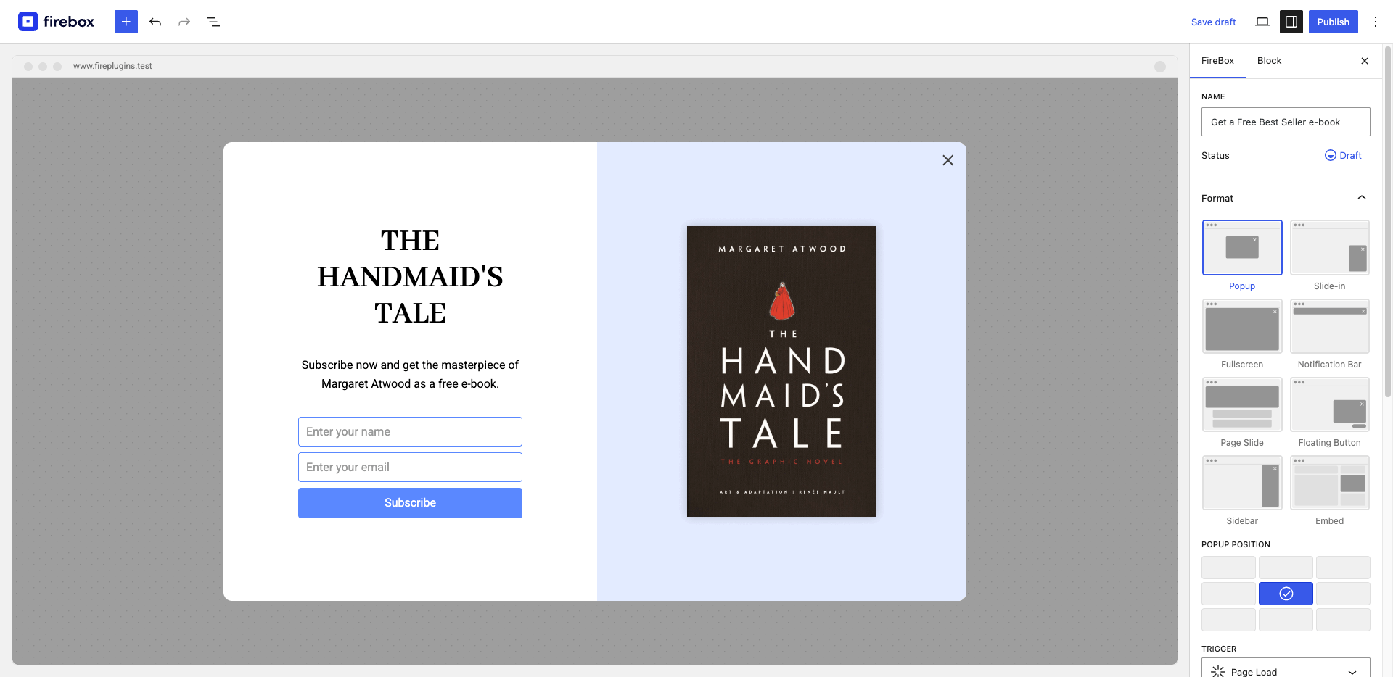
Task: Close the settings sidebar
Action: pos(1365,61)
